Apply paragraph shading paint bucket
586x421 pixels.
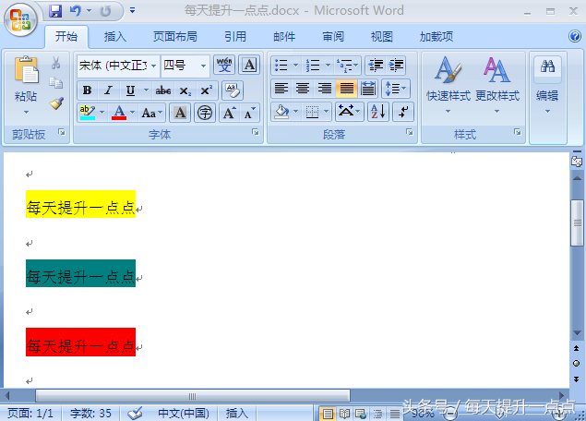[x=281, y=112]
